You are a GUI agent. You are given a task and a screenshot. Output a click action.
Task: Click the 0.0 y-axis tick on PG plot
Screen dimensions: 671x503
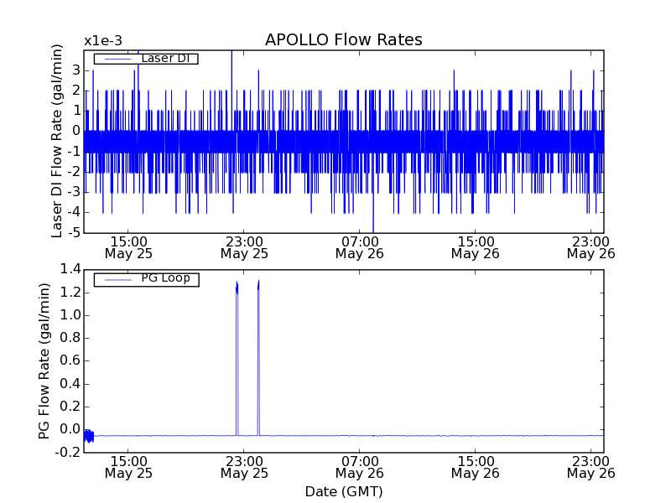70,429
